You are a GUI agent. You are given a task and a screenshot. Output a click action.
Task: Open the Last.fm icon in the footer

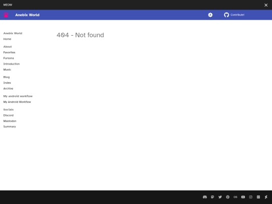235,197
